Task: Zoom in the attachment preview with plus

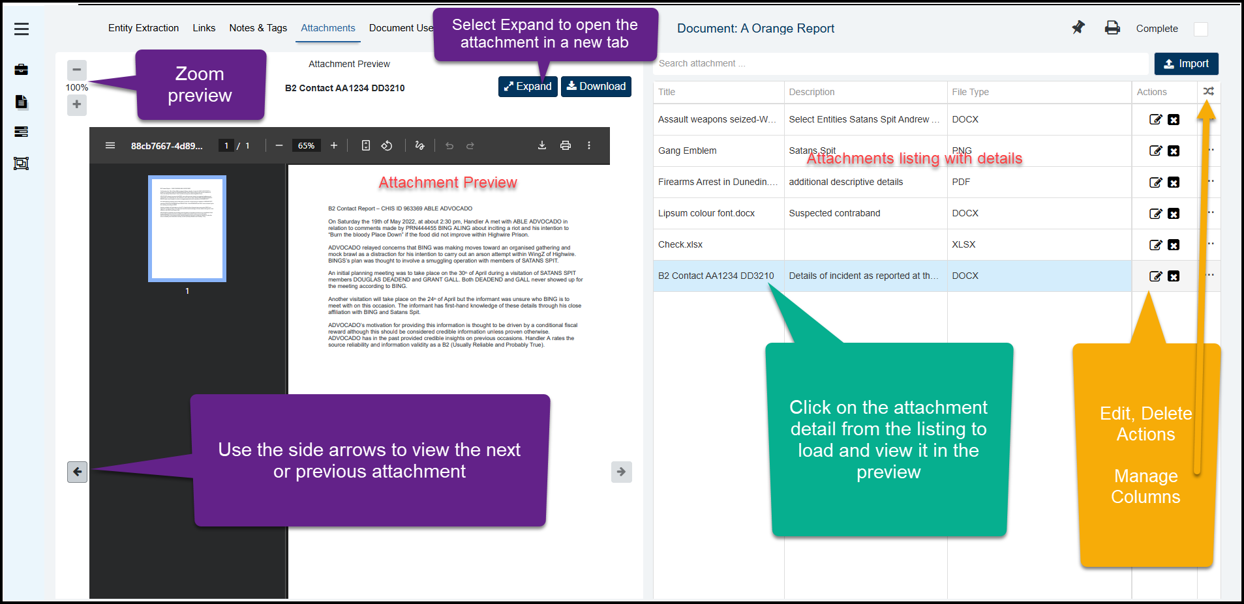Action: [x=77, y=104]
